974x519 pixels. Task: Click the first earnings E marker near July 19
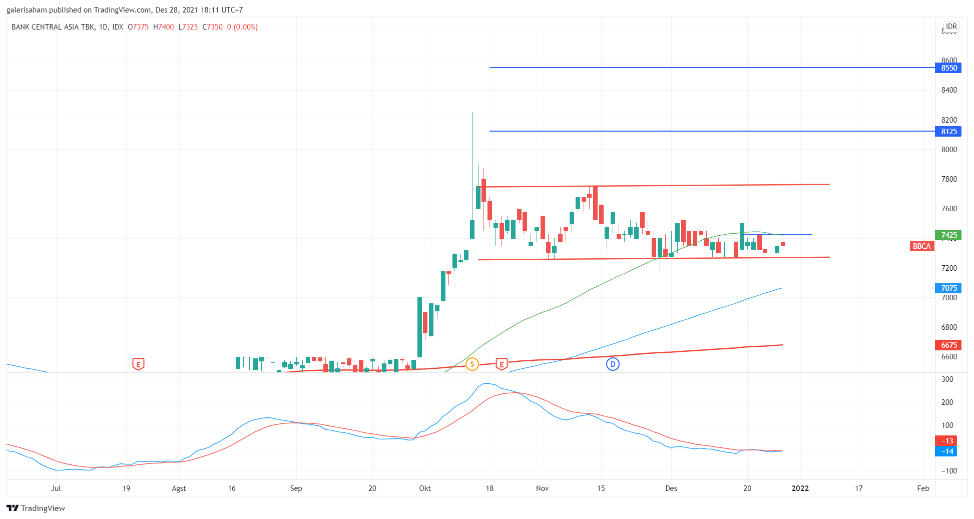[138, 364]
